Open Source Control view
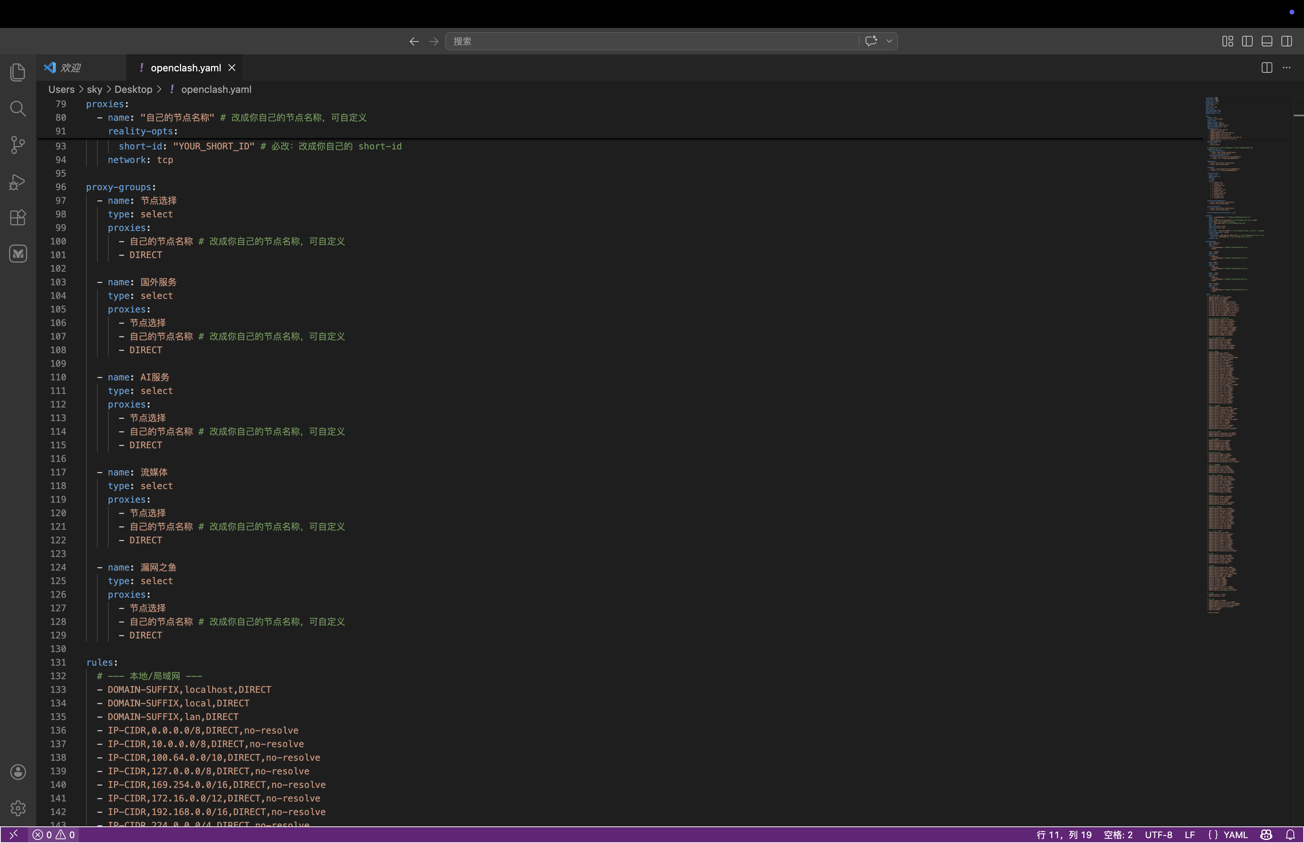Screen dimensions: 1304x843 pyautogui.click(x=17, y=145)
